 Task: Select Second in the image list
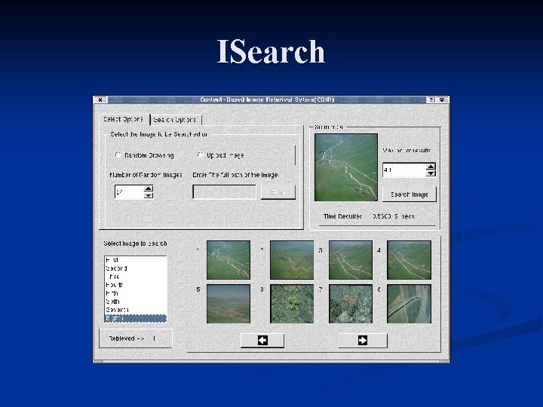point(136,268)
